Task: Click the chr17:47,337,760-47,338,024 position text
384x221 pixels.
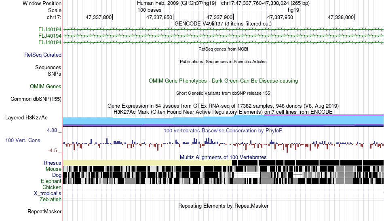Action: [265, 3]
